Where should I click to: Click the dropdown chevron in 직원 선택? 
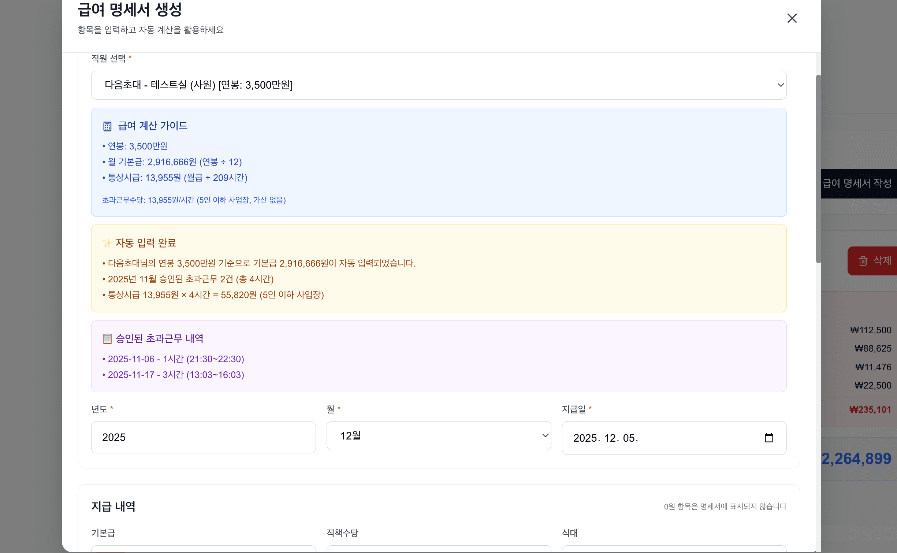click(x=780, y=85)
